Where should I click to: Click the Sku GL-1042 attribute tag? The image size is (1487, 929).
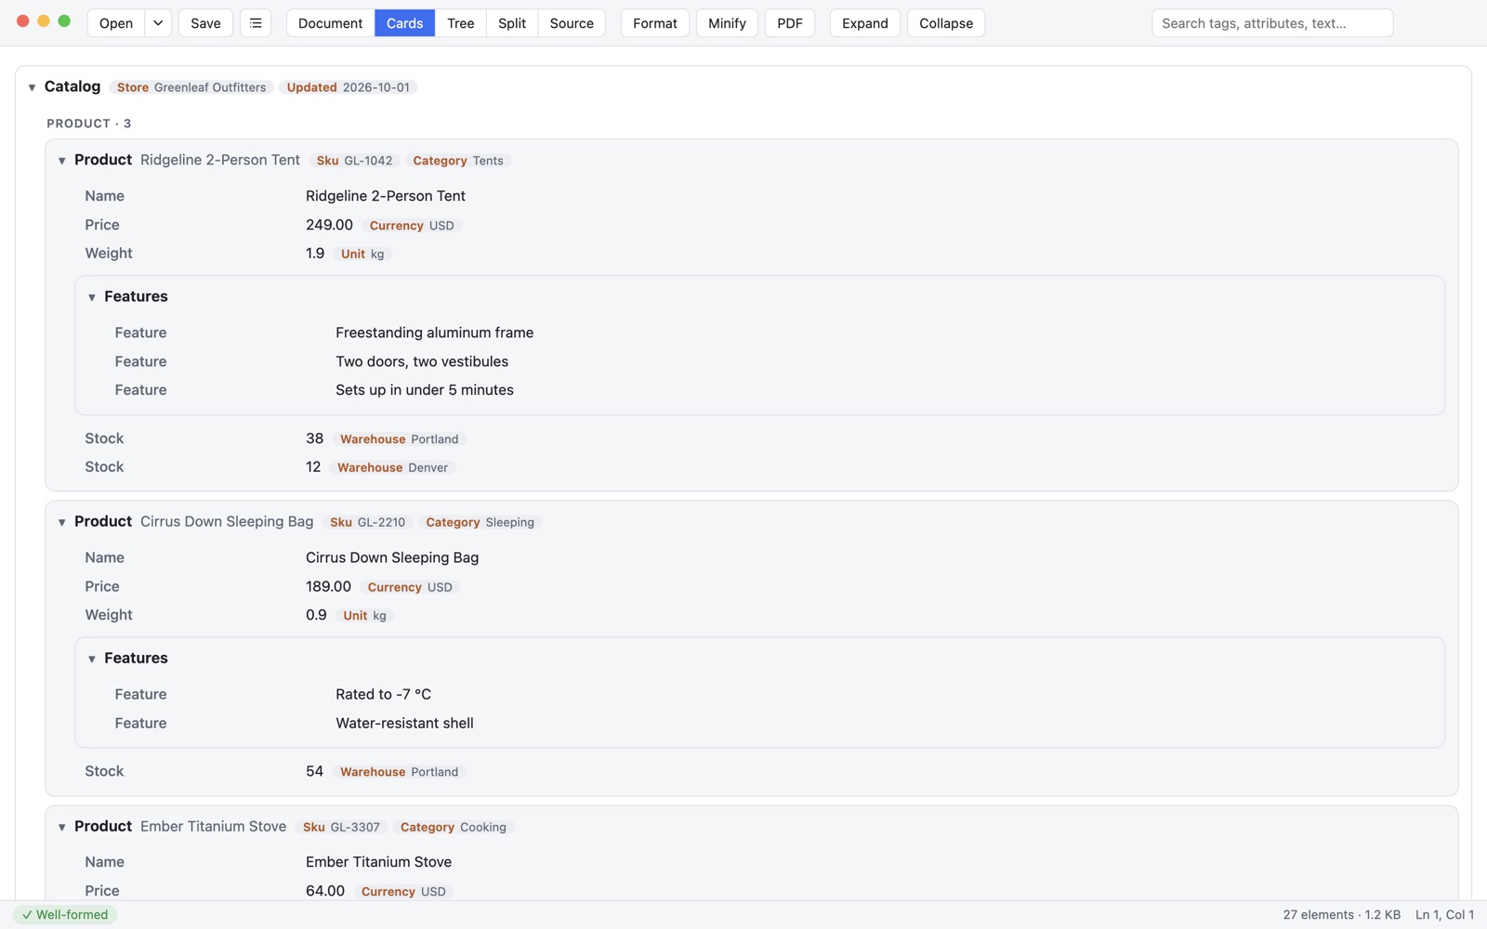tap(354, 161)
